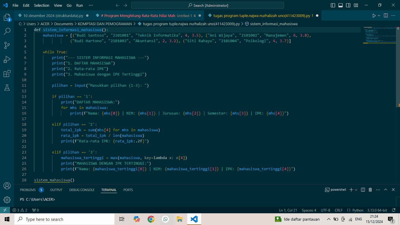The height and width of the screenshot is (225, 400).
Task: Open editor More Actions ellipsis
Action: [393, 16]
